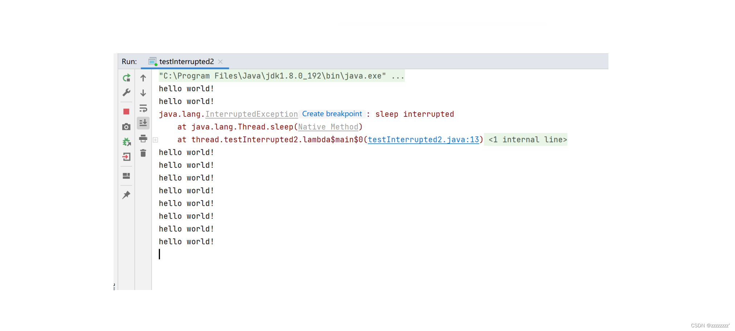Pin the Run tab with the pin icon
The image size is (735, 331).
click(126, 195)
